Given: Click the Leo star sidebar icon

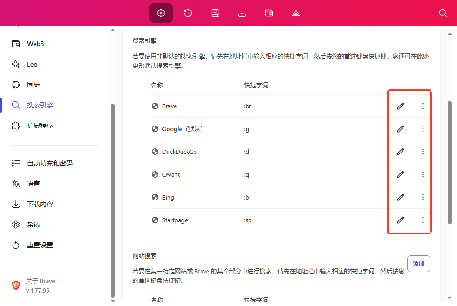Looking at the screenshot, I should coord(16,64).
